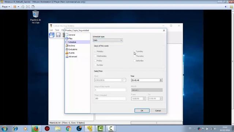The height and width of the screenshot is (132, 234).
Task: Toggle the Friday checkbox
Action: (95, 60)
